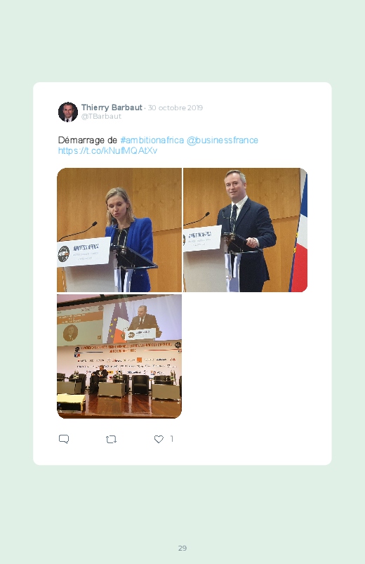This screenshot has width=365, height=564.
Task: Open the @businessfrance mention
Action: click(x=223, y=140)
